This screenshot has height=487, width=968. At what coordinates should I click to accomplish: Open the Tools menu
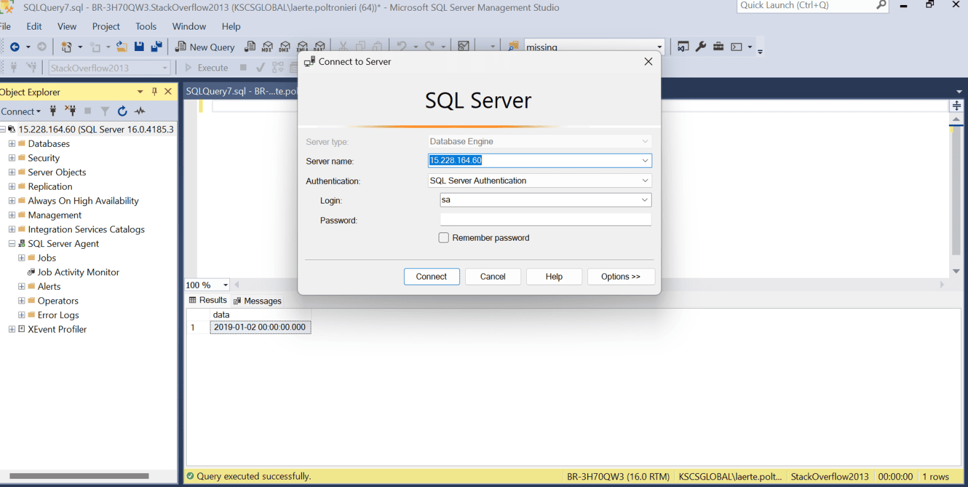pyautogui.click(x=146, y=26)
